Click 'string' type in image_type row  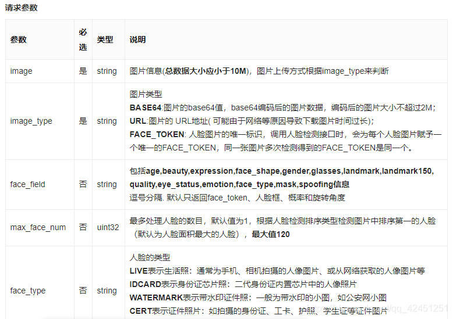pyautogui.click(x=107, y=121)
